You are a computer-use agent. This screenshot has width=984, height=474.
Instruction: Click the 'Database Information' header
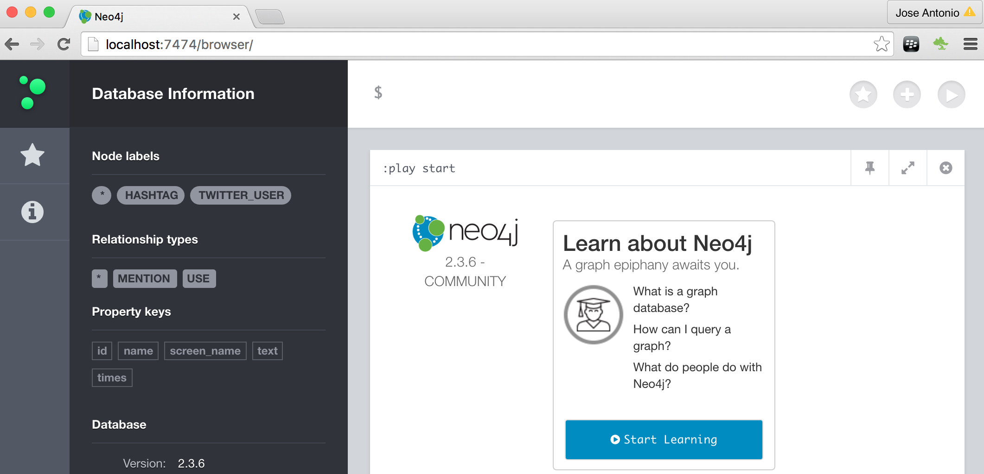173,94
